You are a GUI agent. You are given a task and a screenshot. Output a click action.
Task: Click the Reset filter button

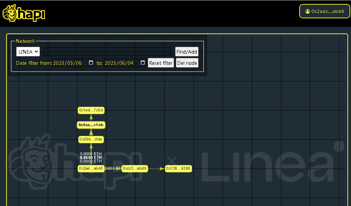(161, 63)
